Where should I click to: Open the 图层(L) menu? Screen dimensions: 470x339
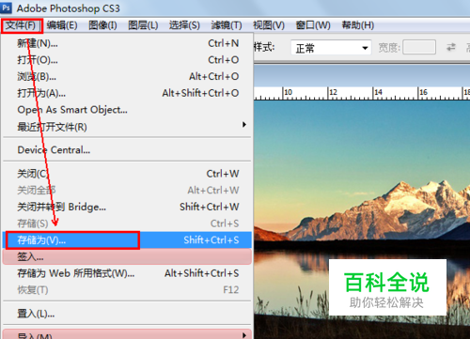(143, 25)
